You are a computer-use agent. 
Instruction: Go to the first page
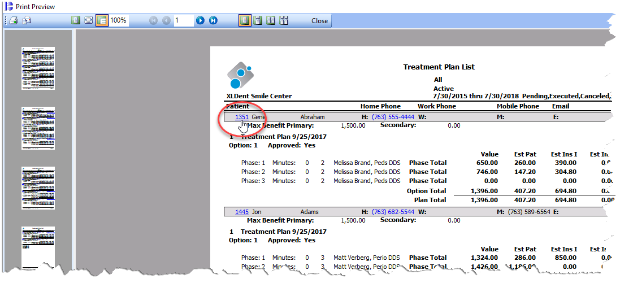154,21
